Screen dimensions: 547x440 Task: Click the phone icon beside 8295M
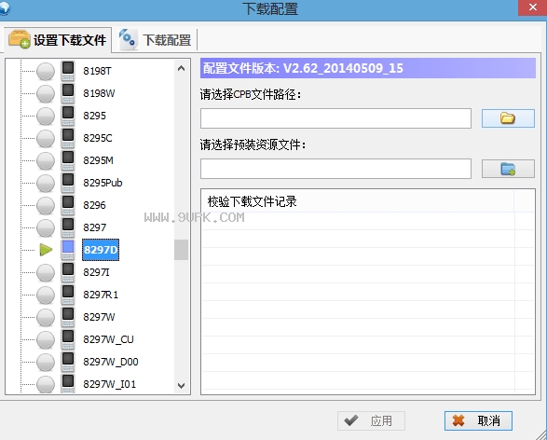coord(68,160)
